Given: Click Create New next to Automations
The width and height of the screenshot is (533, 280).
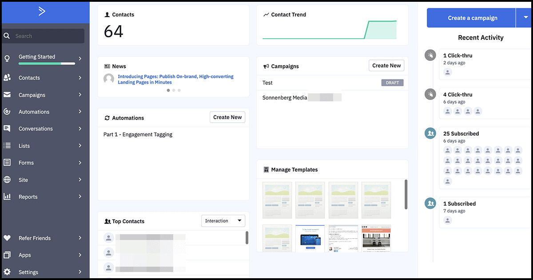Looking at the screenshot, I should pos(227,117).
